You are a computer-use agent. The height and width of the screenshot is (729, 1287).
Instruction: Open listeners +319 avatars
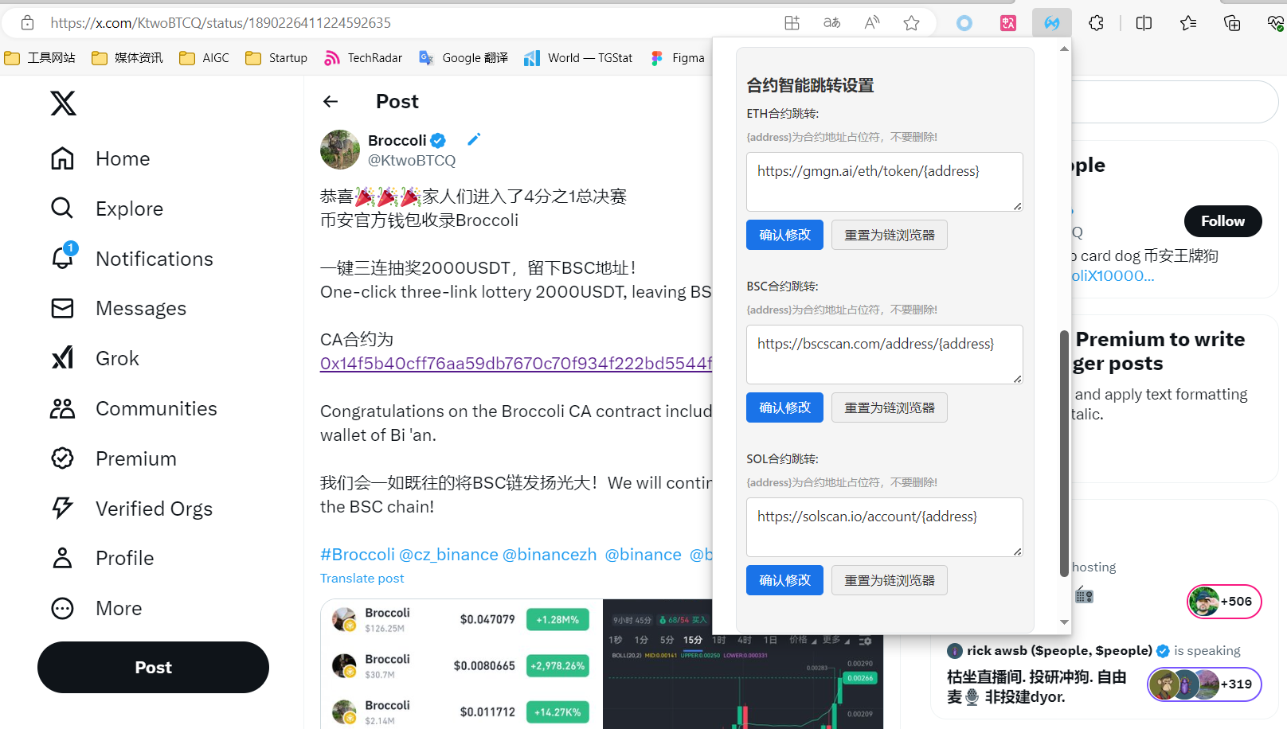(1204, 684)
